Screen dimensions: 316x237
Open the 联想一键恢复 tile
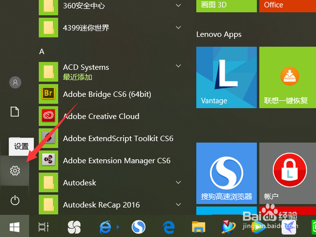[288, 77]
